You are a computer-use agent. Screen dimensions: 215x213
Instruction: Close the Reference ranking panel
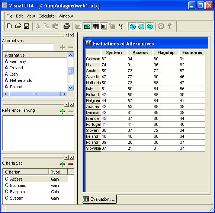71,105
